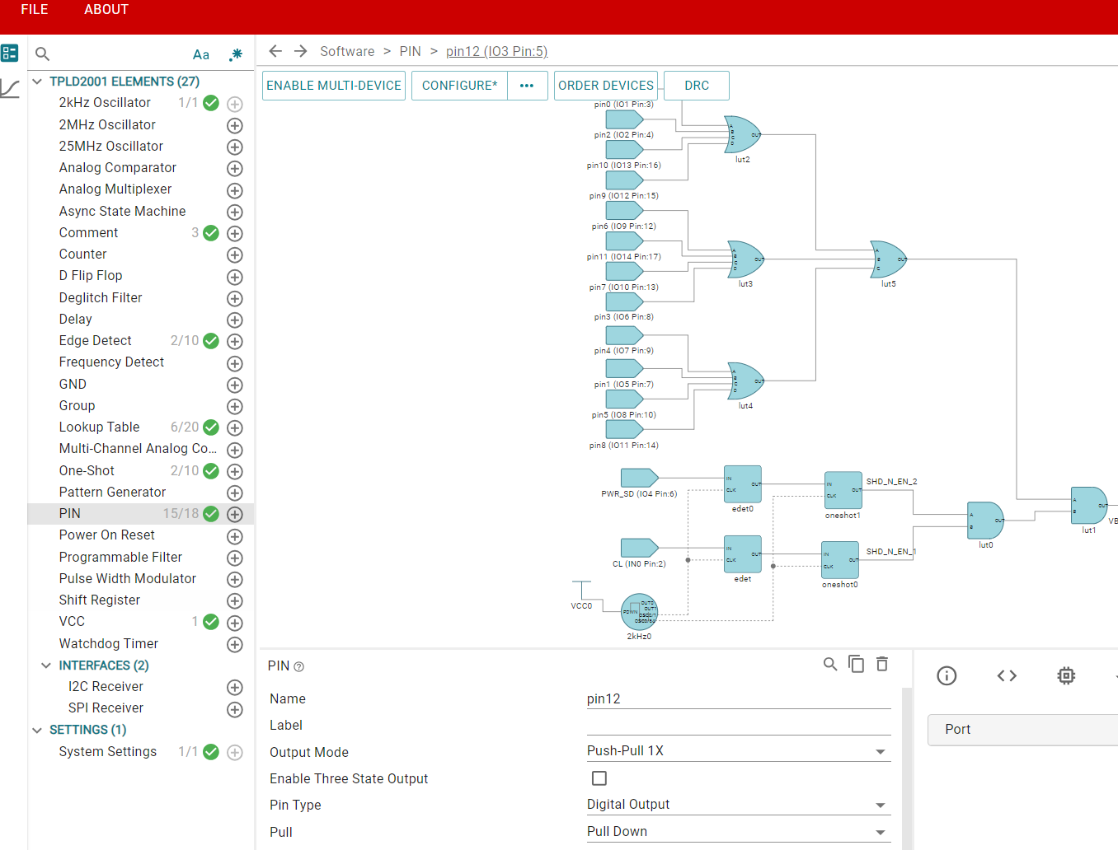Add a Lookup Table instance

click(x=235, y=427)
